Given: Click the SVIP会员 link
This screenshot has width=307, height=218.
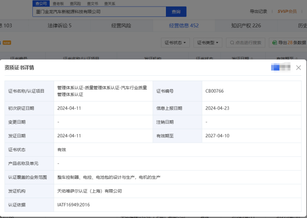Looking at the screenshot, I should (x=287, y=12).
